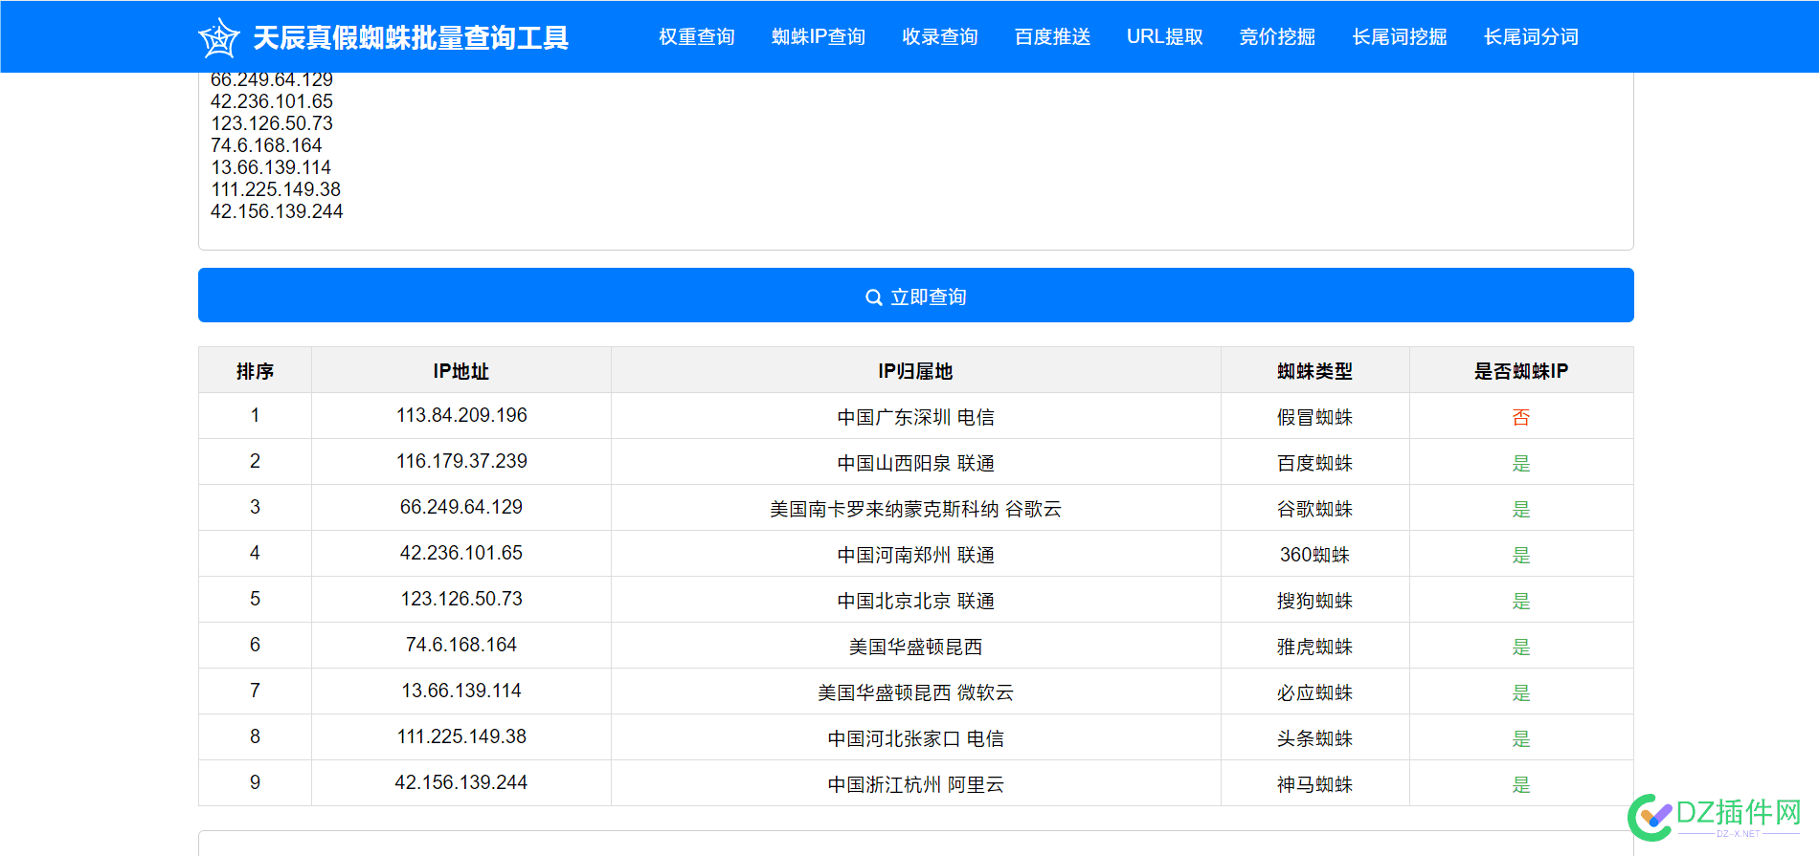Click the green 是 result for 百度蜘蛛
Image resolution: width=1819 pixels, height=856 pixels.
pyautogui.click(x=1521, y=463)
